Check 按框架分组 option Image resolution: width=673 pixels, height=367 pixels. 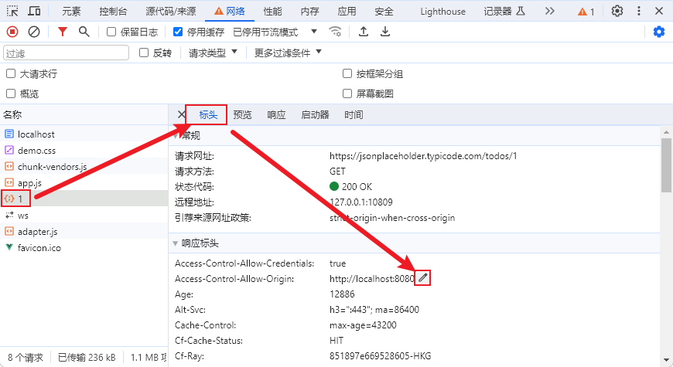[x=347, y=73]
